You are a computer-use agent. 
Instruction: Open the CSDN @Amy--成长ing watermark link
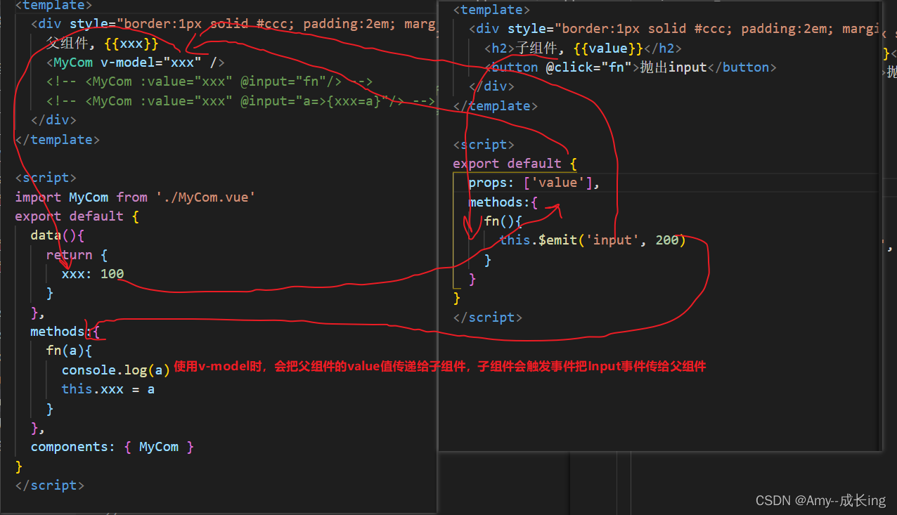coord(820,500)
